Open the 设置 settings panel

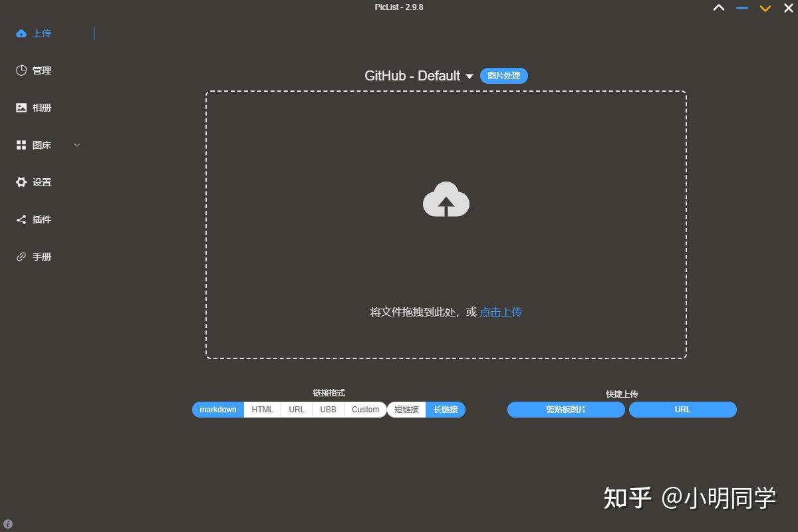click(40, 182)
